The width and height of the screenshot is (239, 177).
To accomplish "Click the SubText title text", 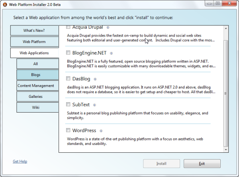I will pos(81,105).
